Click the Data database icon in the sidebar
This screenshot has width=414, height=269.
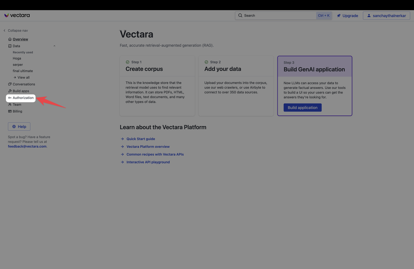(x=10, y=46)
